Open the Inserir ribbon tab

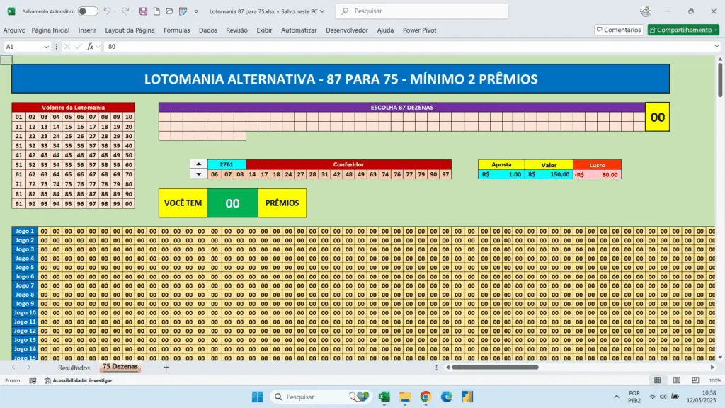pyautogui.click(x=87, y=30)
